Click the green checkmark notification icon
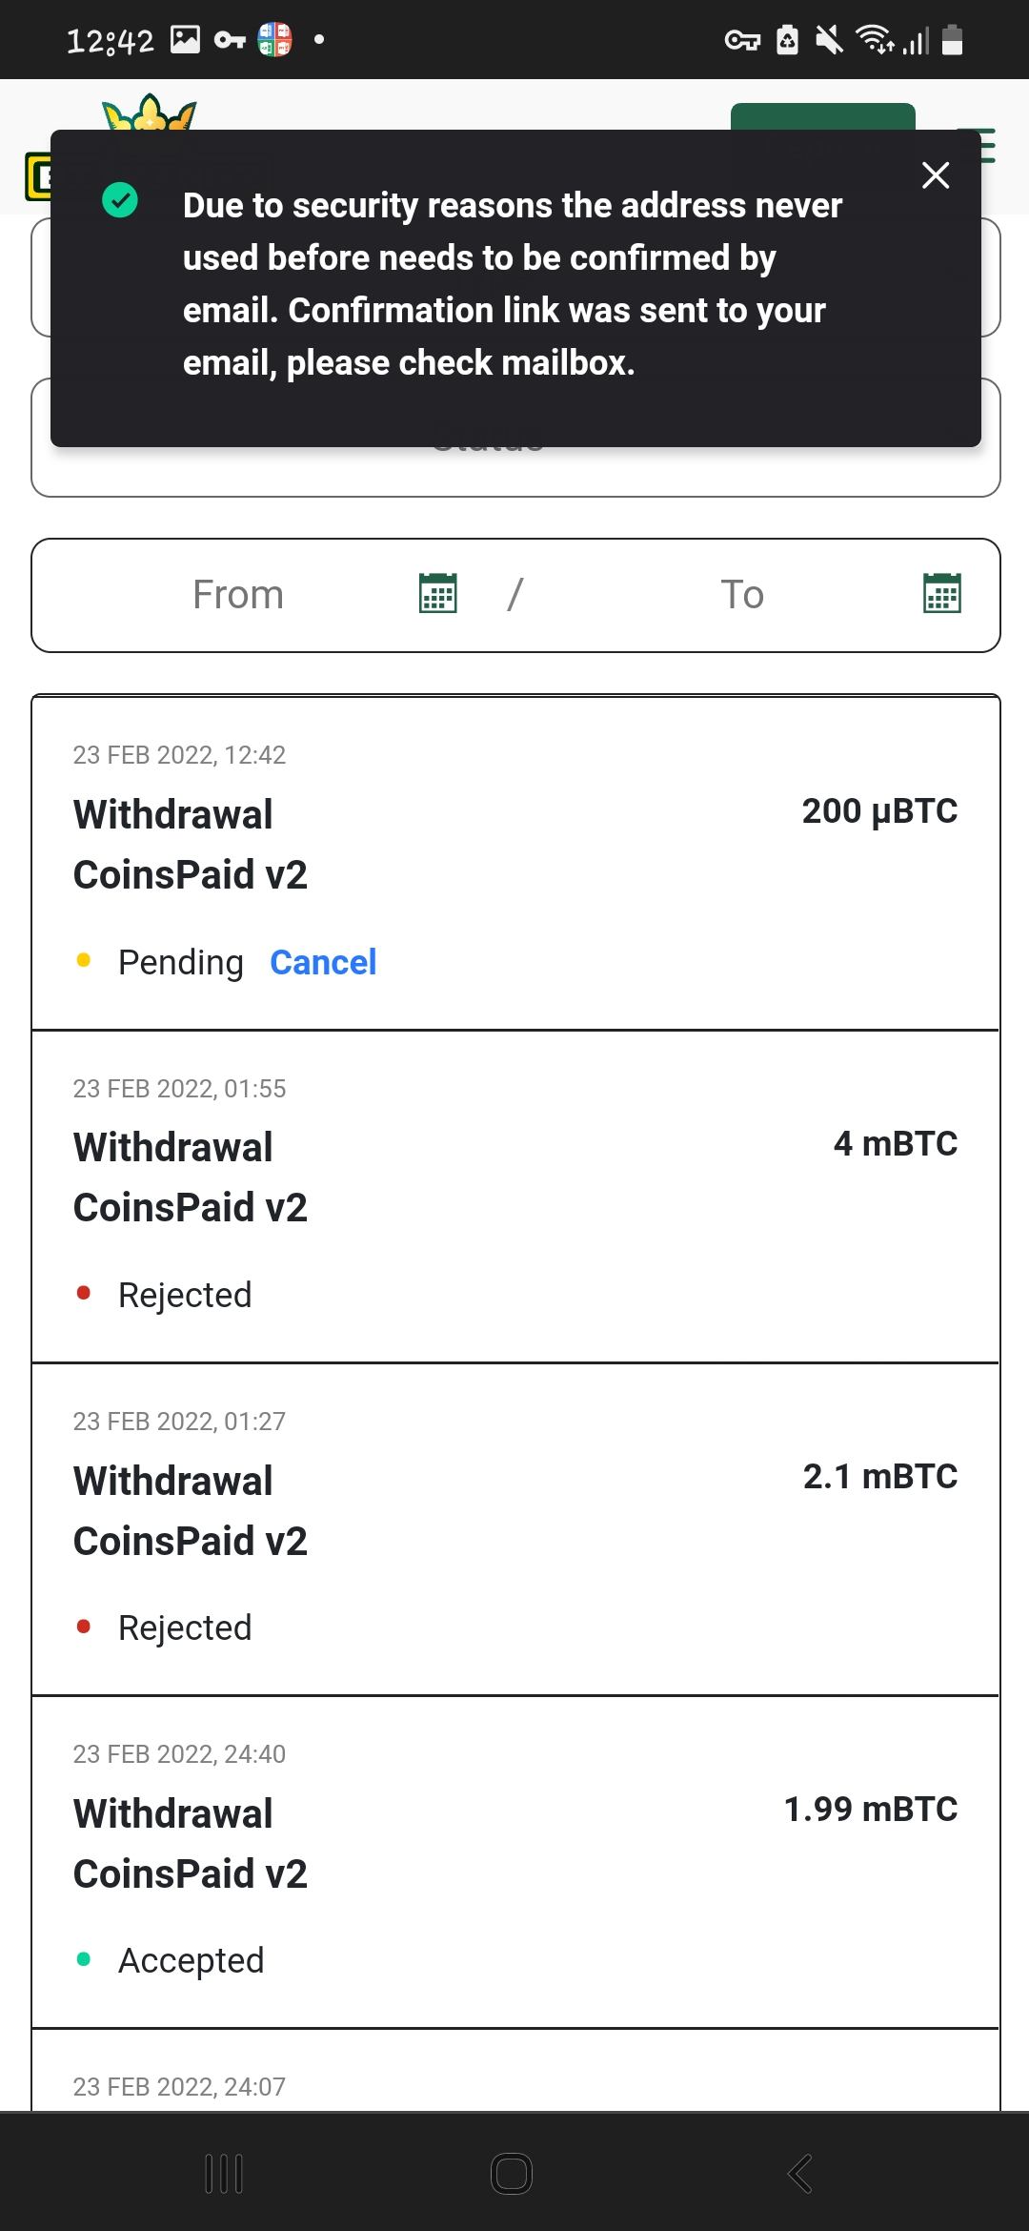1029x2231 pixels. 120,200
